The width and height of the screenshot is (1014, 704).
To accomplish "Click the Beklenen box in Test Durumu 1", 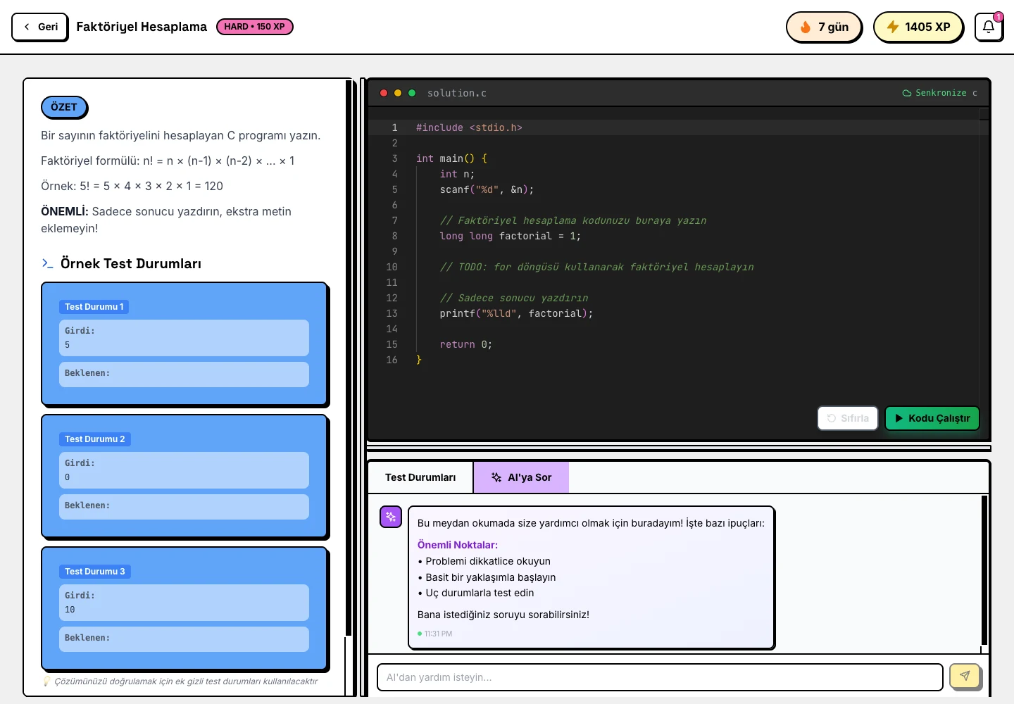I will (184, 375).
